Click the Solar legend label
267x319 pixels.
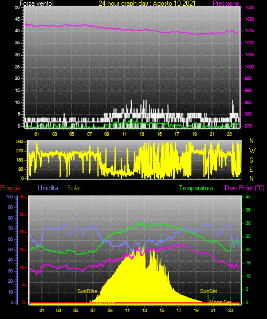(74, 188)
